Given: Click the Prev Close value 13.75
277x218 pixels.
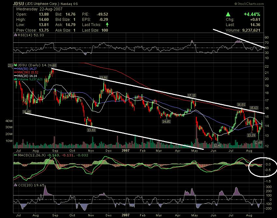Looking at the screenshot, I should (44, 30).
